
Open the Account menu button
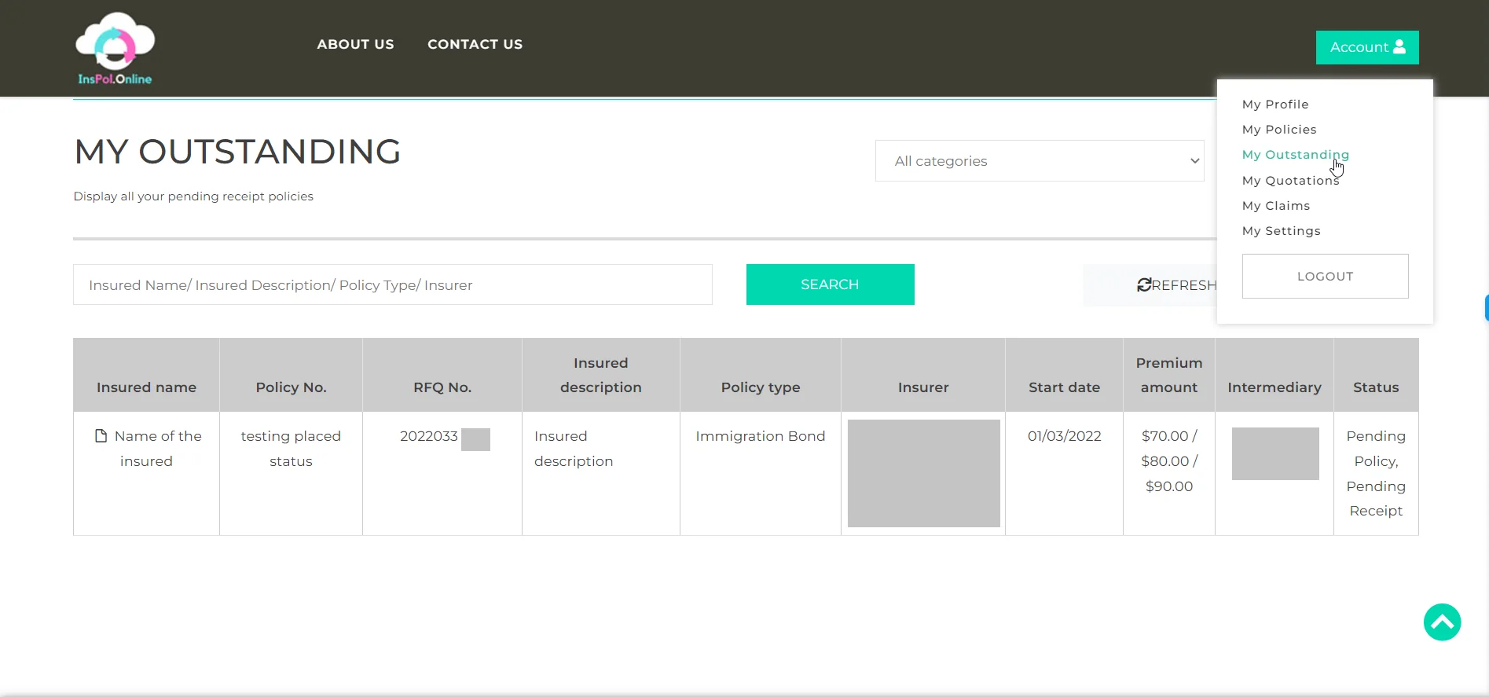[1367, 47]
